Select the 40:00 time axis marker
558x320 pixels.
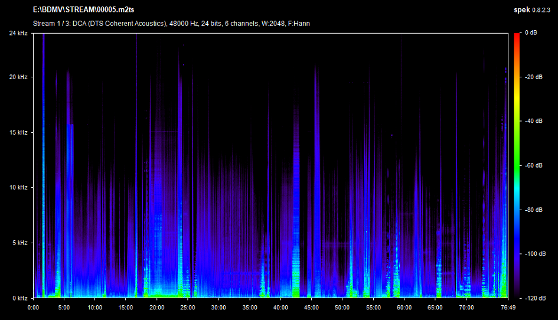[280, 308]
